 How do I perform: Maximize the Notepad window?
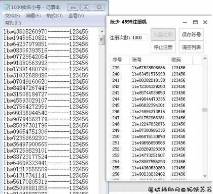click(x=86, y=7)
